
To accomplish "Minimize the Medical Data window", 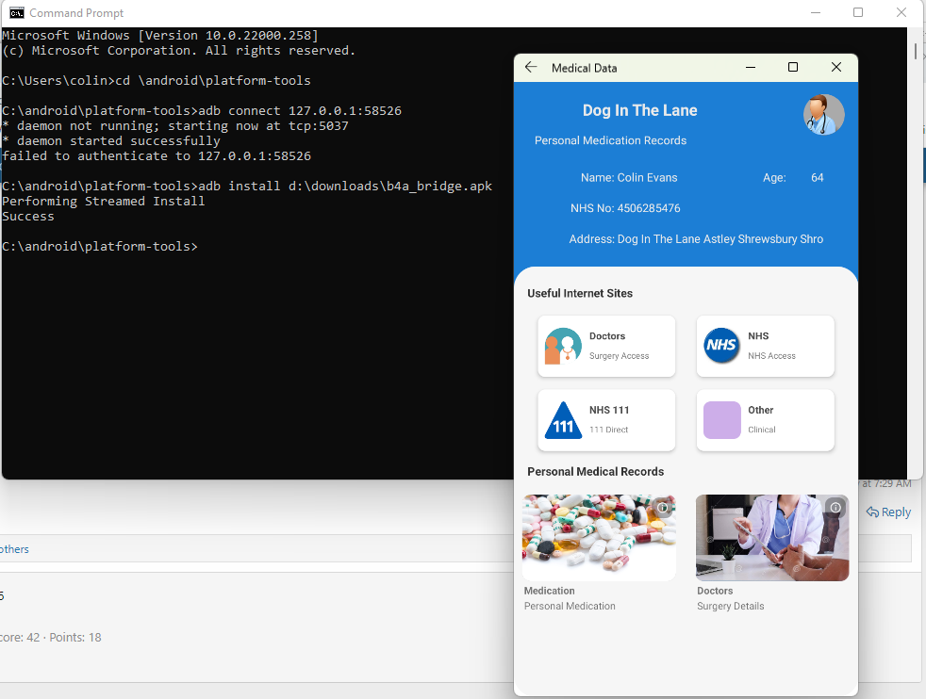I will 751,67.
